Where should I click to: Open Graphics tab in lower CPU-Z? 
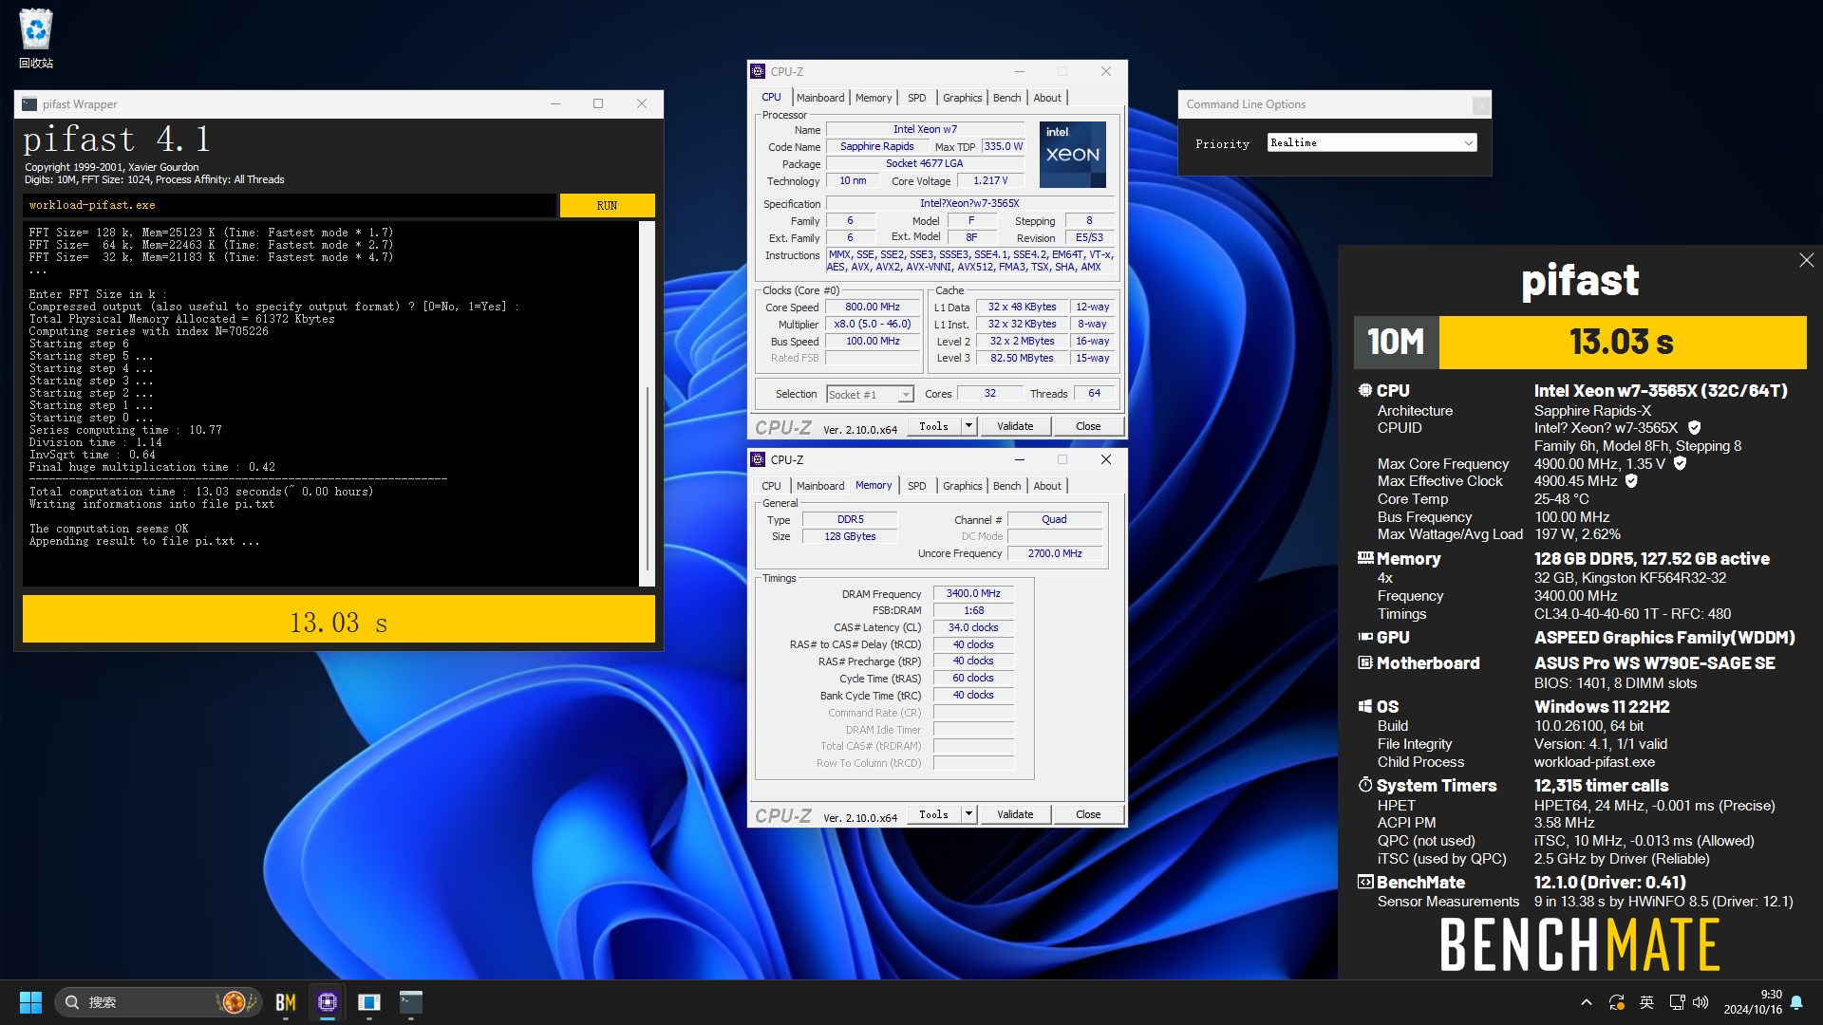click(x=962, y=486)
